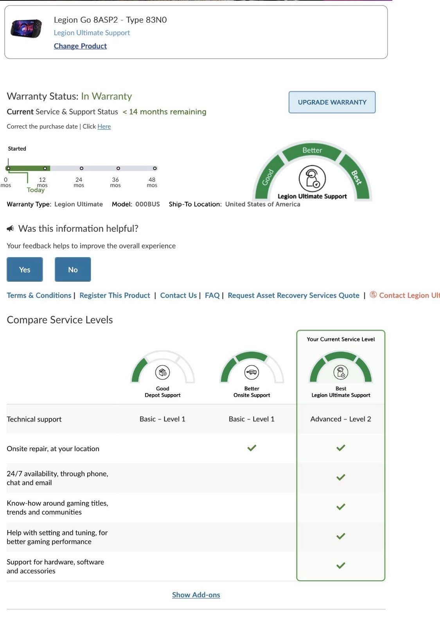Click the megaphone feedback icon

11,228
